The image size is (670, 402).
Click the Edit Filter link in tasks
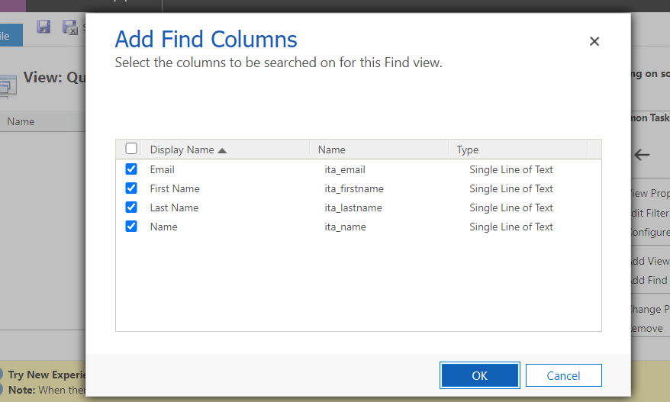point(649,213)
